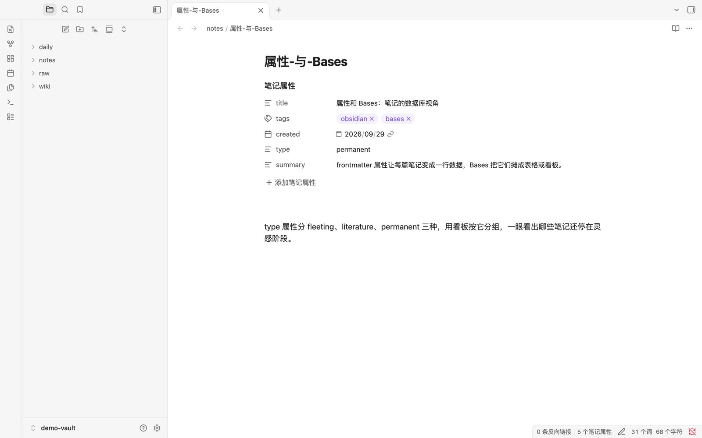Switch to reading view
The width and height of the screenshot is (702, 438).
(676, 28)
